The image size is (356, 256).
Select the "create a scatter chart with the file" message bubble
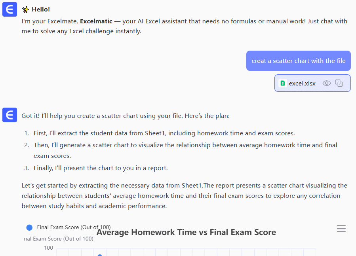tap(298, 61)
